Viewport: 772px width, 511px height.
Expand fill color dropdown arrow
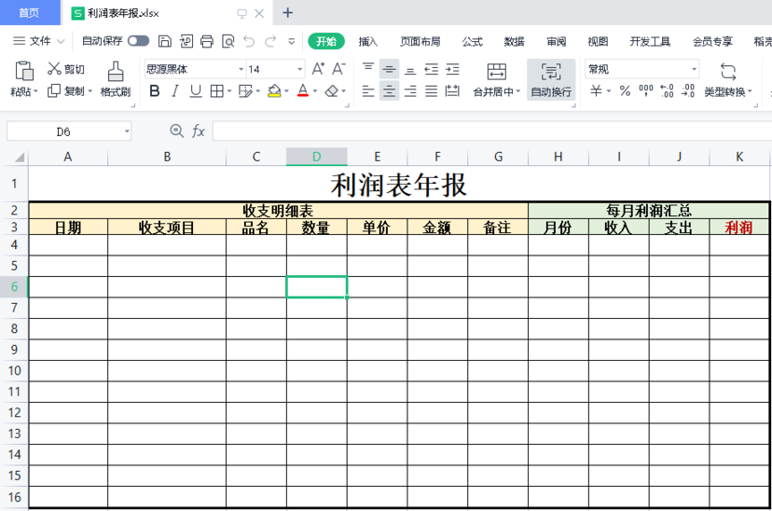pos(286,91)
